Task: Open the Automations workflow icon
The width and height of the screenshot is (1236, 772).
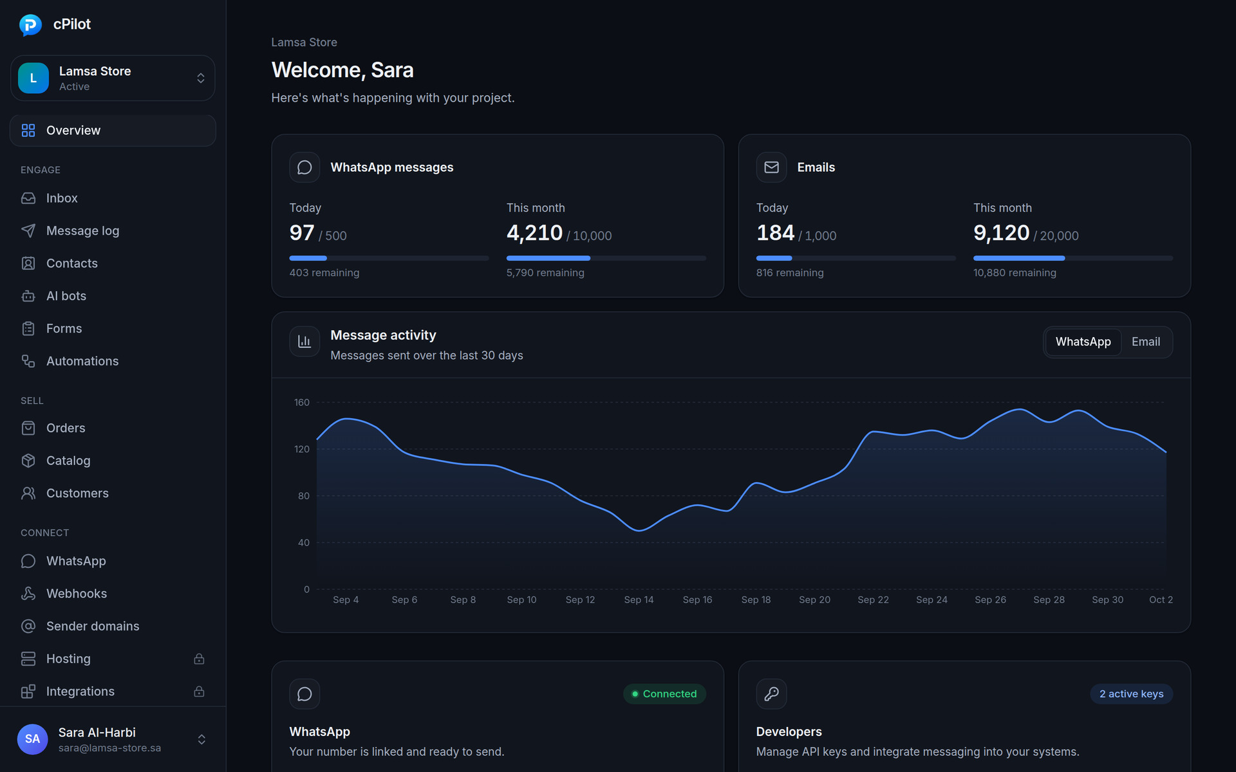Action: click(28, 361)
